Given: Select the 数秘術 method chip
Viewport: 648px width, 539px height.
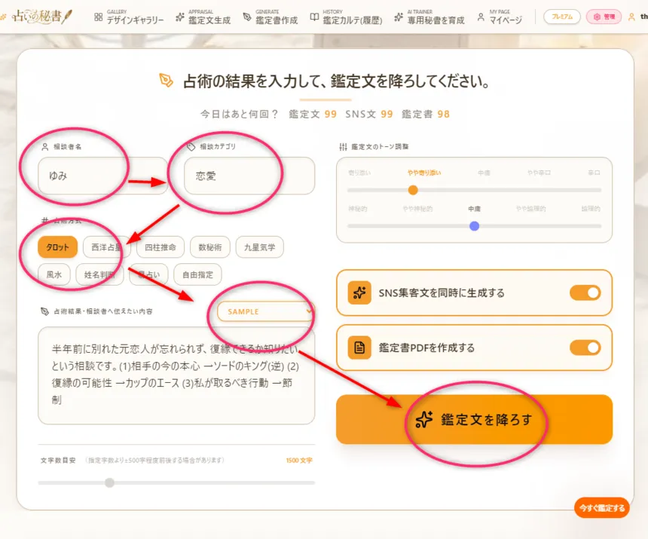Looking at the screenshot, I should click(x=210, y=247).
